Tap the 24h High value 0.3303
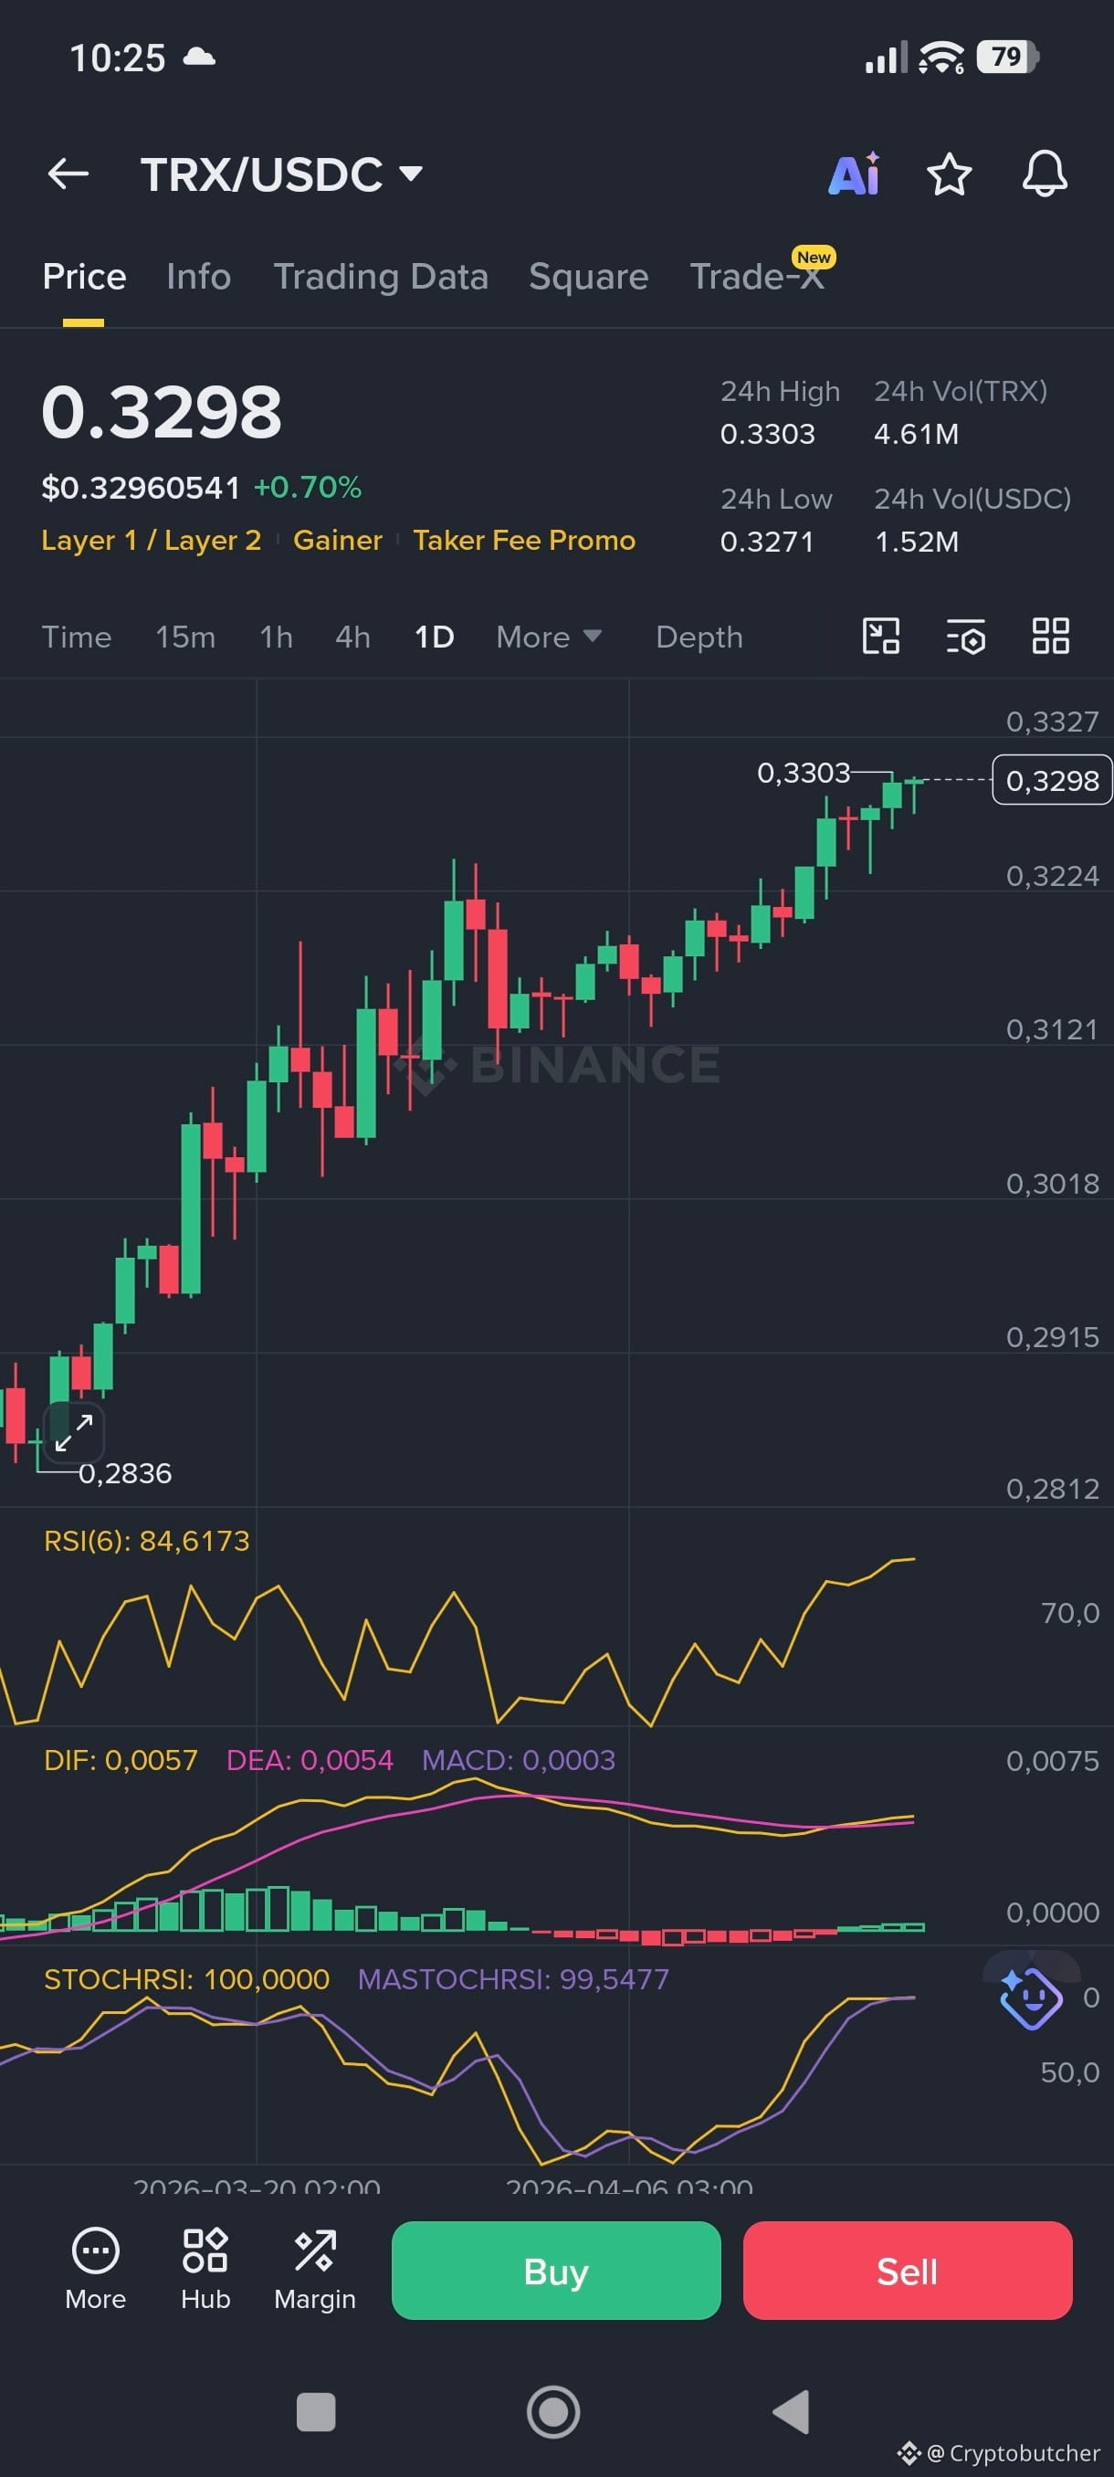 (767, 435)
